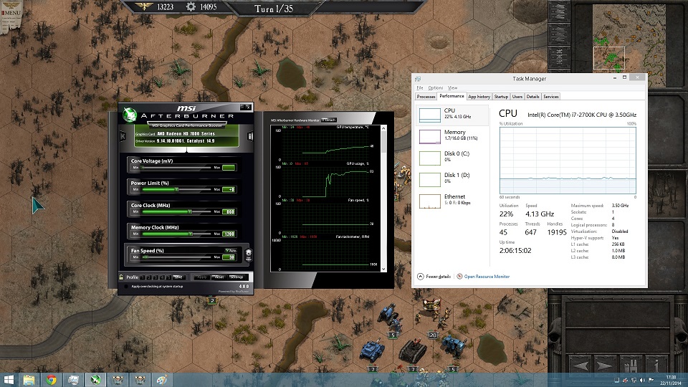Toggle the profile lock icon
Screen dimensions: 688x387
point(121,277)
